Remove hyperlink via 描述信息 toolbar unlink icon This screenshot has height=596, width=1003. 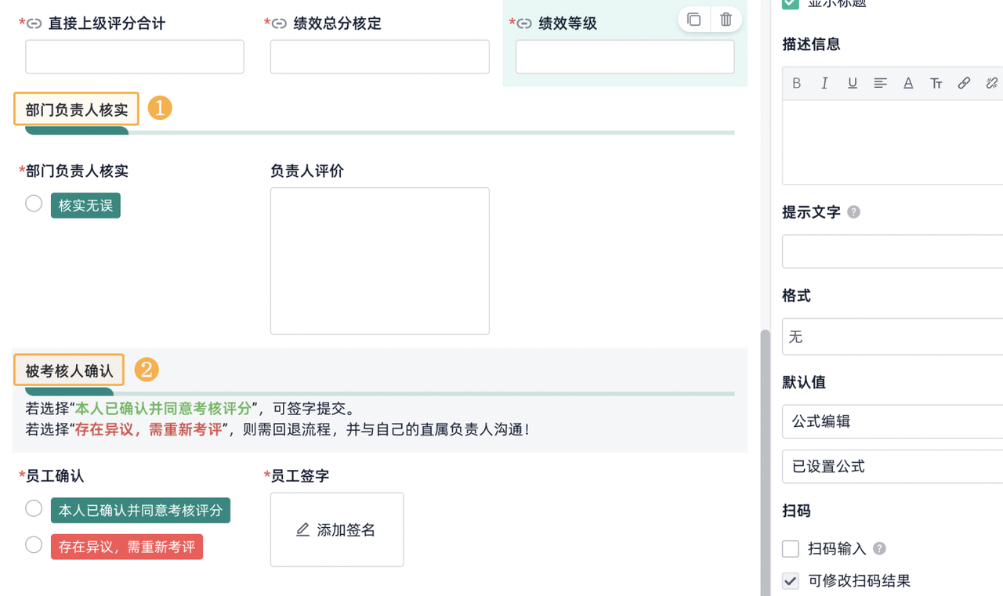992,83
